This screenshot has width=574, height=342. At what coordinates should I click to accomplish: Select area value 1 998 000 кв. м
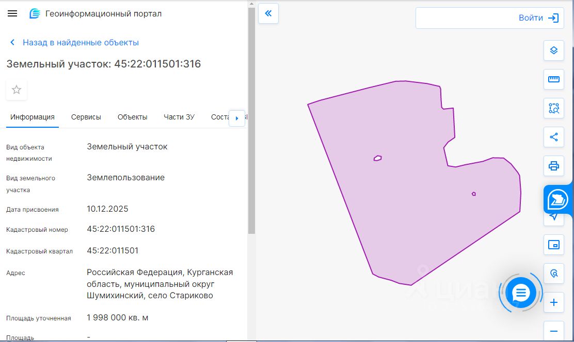pos(118,317)
